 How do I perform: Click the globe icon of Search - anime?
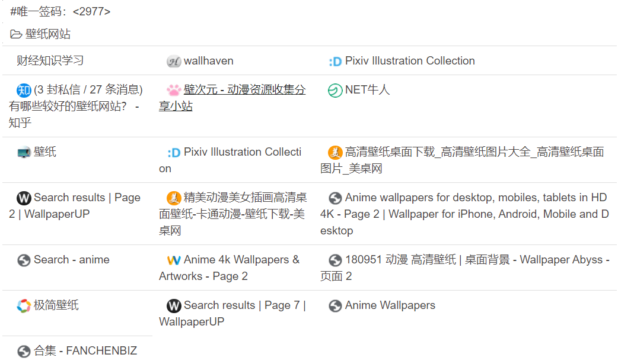tap(24, 260)
